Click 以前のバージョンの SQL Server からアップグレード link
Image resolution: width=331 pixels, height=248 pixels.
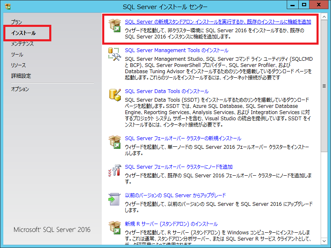[x=175, y=196]
